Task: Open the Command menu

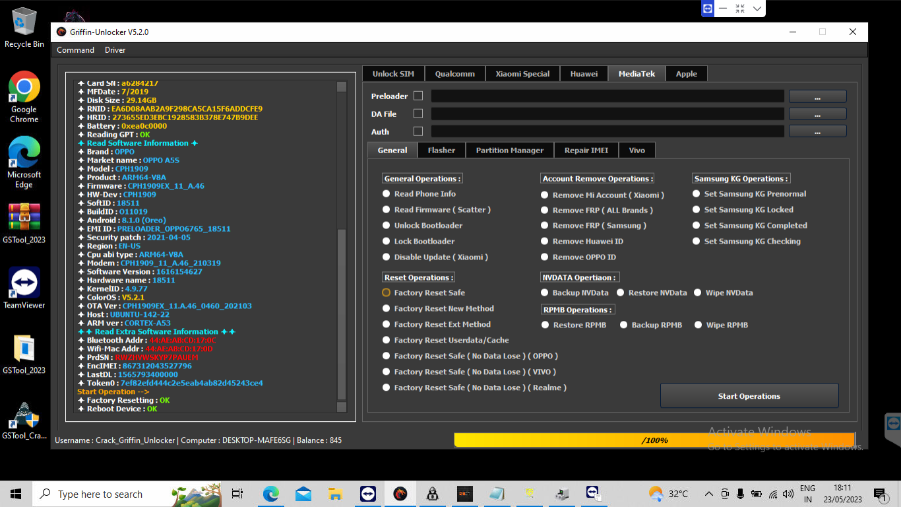Action: click(x=75, y=50)
